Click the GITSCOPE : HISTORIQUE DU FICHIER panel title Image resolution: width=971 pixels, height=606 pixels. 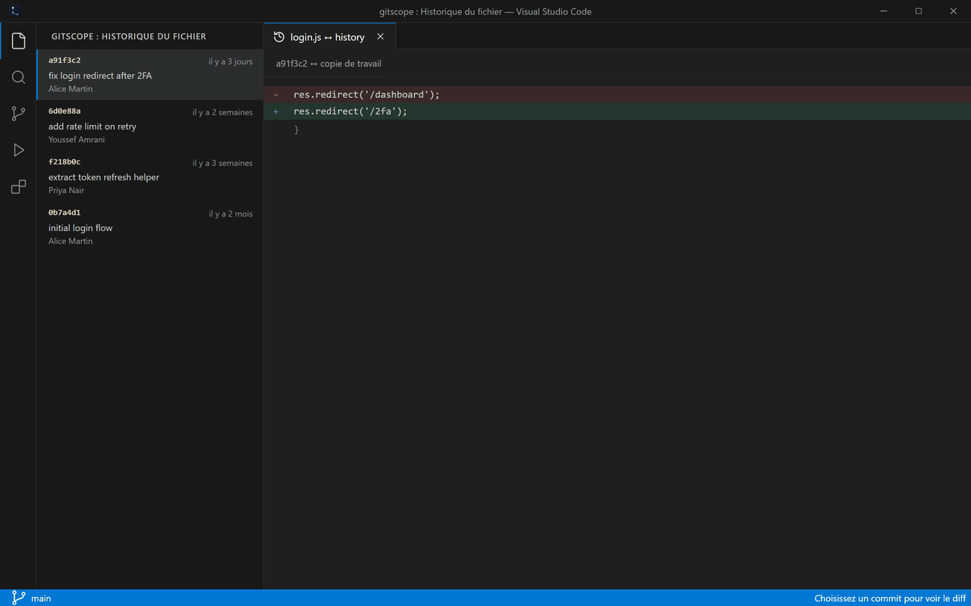[129, 36]
